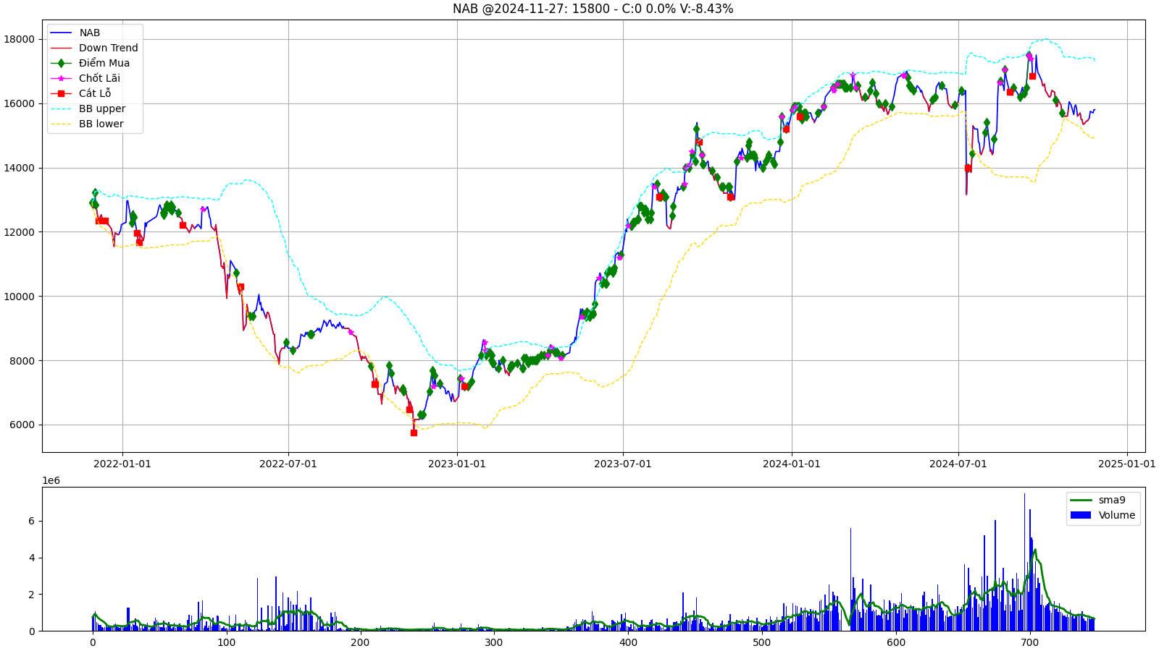Click the sma9 legend entry in volume chart
Image resolution: width=1159 pixels, height=651 pixels.
click(x=1098, y=500)
